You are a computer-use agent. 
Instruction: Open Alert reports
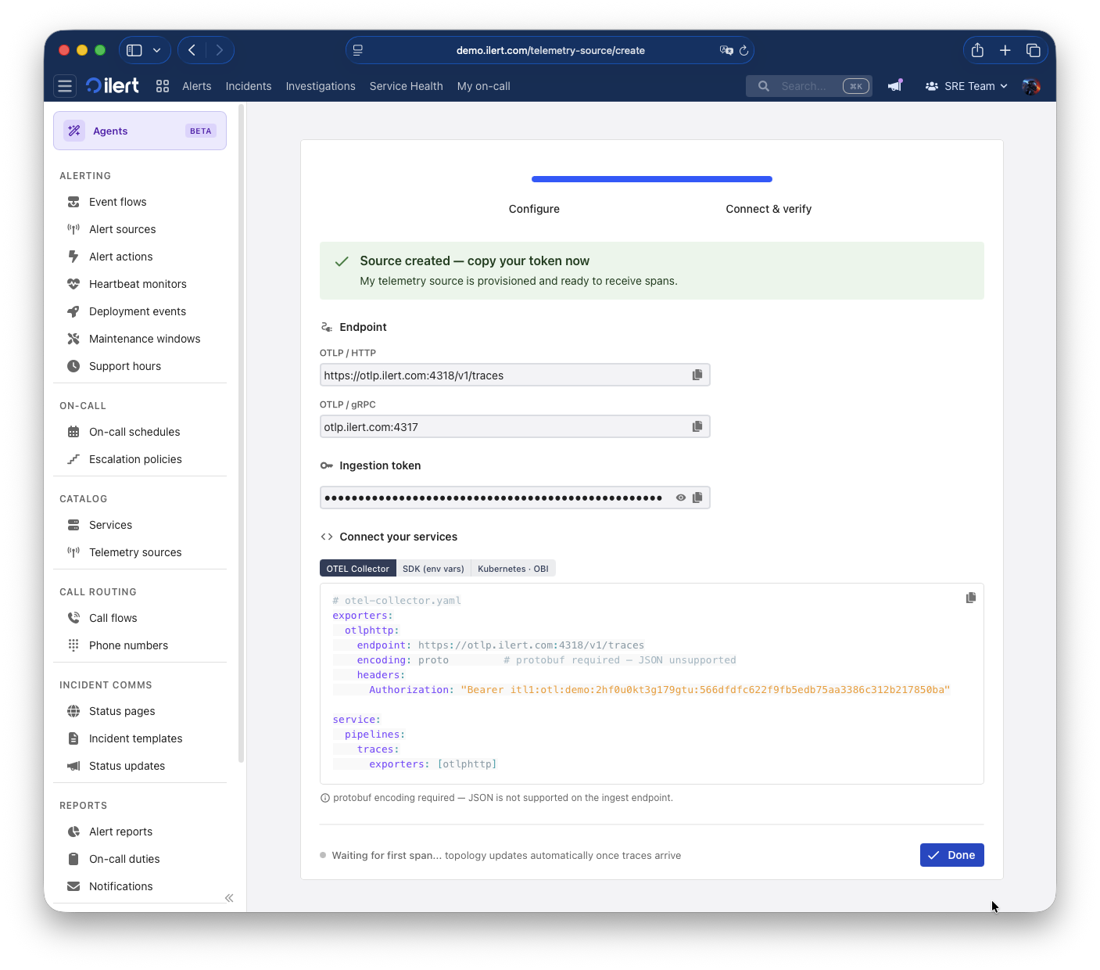[140, 832]
